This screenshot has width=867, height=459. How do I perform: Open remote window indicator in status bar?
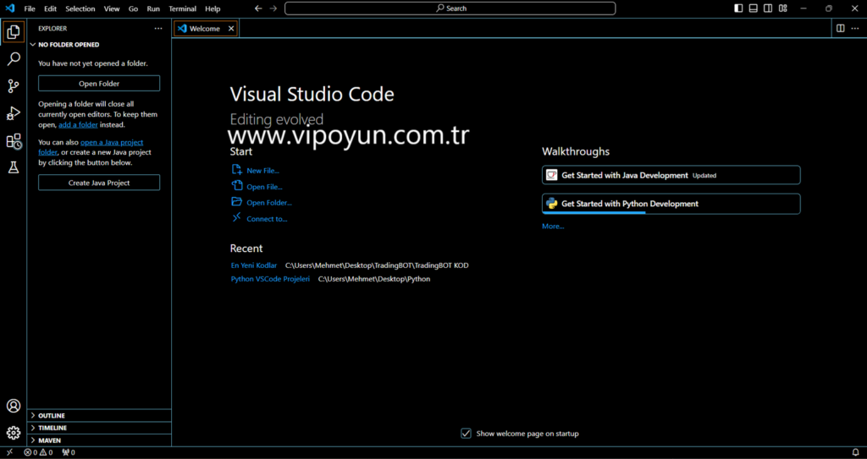point(9,452)
